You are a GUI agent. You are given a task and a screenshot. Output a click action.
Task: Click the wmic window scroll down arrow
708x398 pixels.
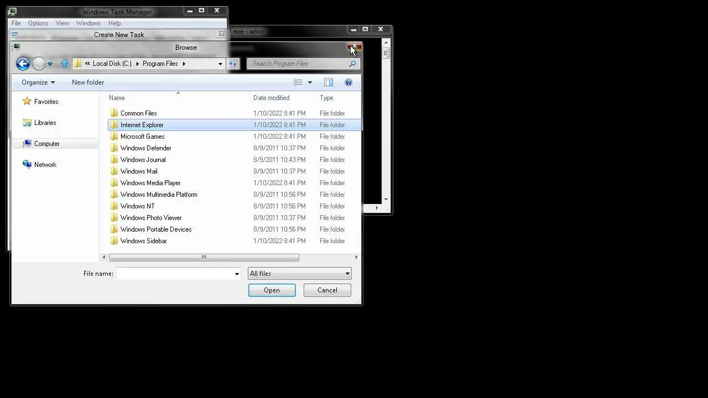386,200
